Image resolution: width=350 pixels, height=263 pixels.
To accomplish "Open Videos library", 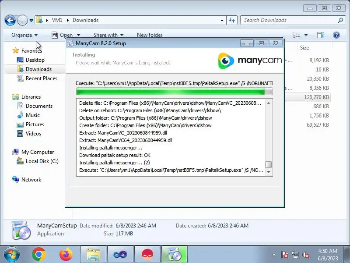I will [x=34, y=134].
